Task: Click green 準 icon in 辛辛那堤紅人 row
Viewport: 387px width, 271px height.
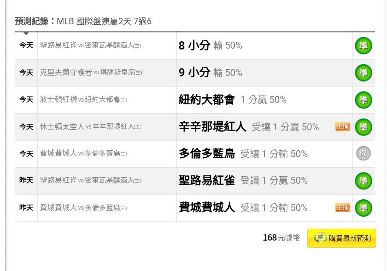Action: [364, 127]
